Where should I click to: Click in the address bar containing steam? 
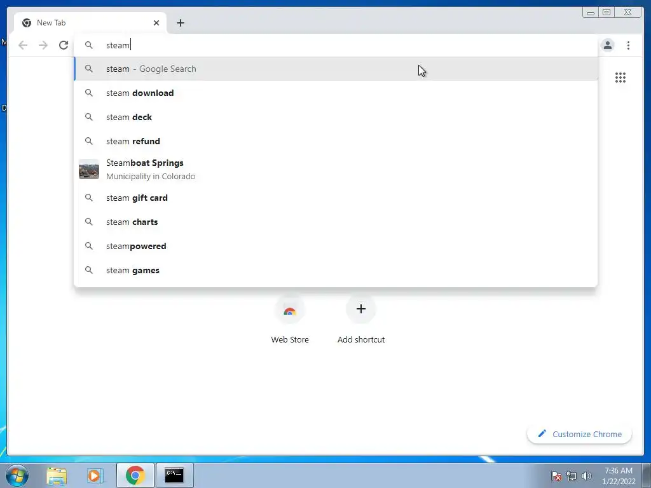pyautogui.click(x=336, y=45)
